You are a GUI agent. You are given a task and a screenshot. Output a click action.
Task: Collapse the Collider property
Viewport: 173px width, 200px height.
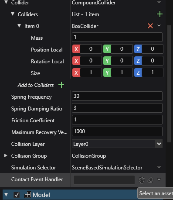(x=6, y=2)
